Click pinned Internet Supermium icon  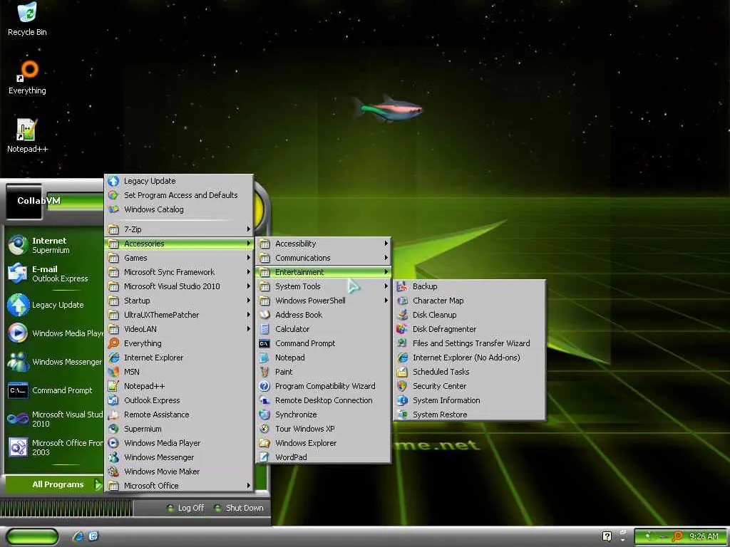point(18,245)
